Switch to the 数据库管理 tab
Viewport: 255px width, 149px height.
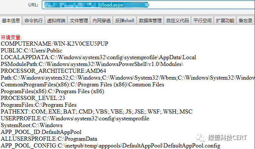(150, 21)
